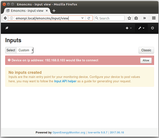Show bookmarks list icon in toolbar
This screenshot has height=138, width=159.
136,18
